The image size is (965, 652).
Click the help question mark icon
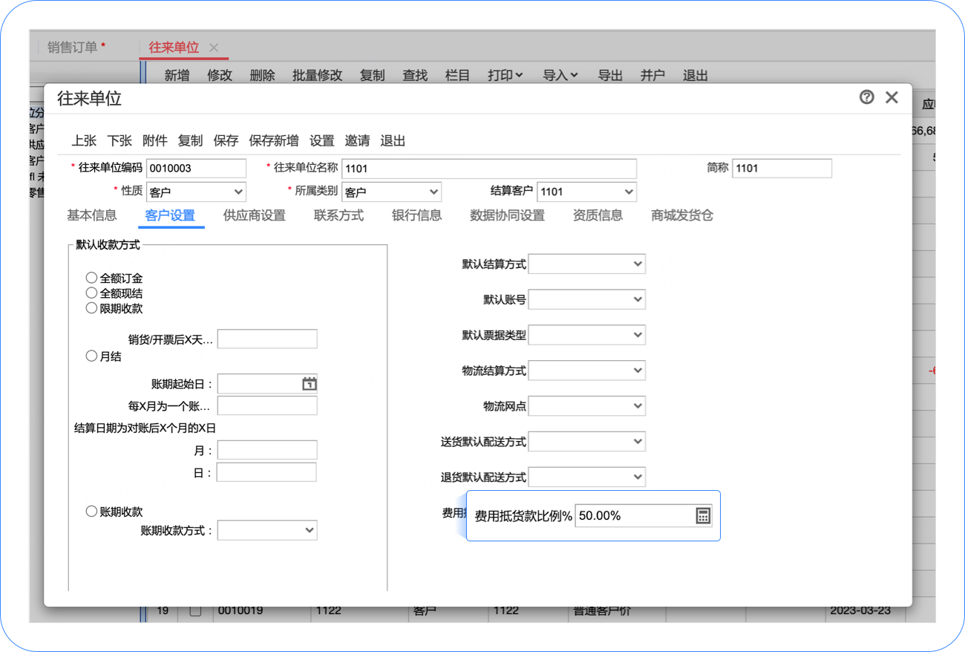(866, 97)
